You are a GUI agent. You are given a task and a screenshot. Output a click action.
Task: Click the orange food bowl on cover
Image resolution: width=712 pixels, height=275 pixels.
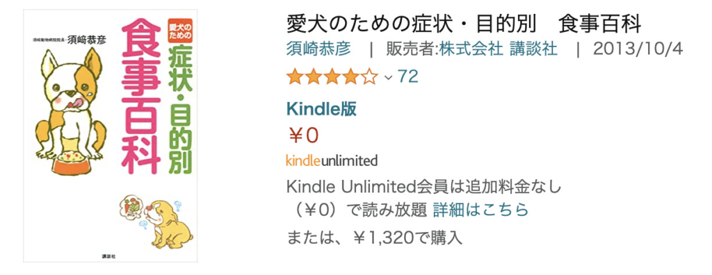(x=72, y=163)
